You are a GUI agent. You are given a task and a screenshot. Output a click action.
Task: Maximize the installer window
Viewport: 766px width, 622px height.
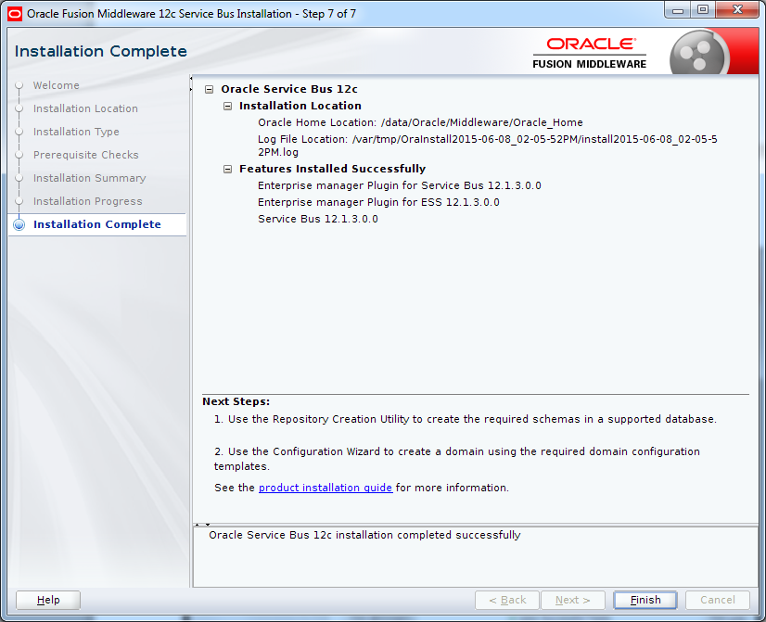pos(703,10)
